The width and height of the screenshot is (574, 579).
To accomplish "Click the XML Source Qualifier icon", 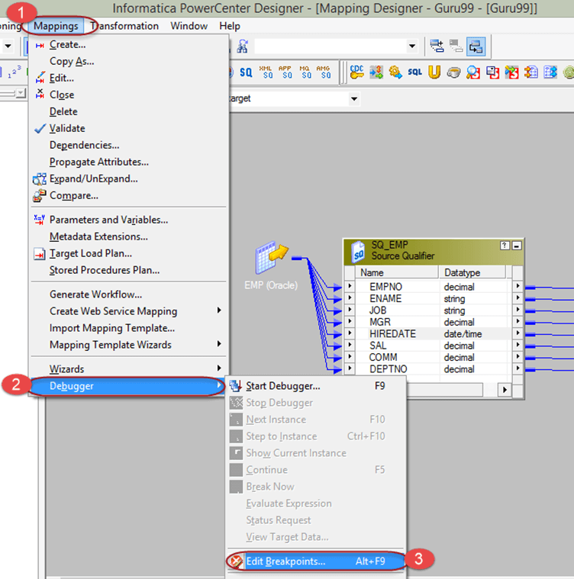I will point(266,72).
